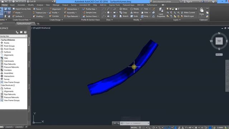Toggle the layer on/off lightbulb icon
The image size is (229, 129).
[168, 9]
